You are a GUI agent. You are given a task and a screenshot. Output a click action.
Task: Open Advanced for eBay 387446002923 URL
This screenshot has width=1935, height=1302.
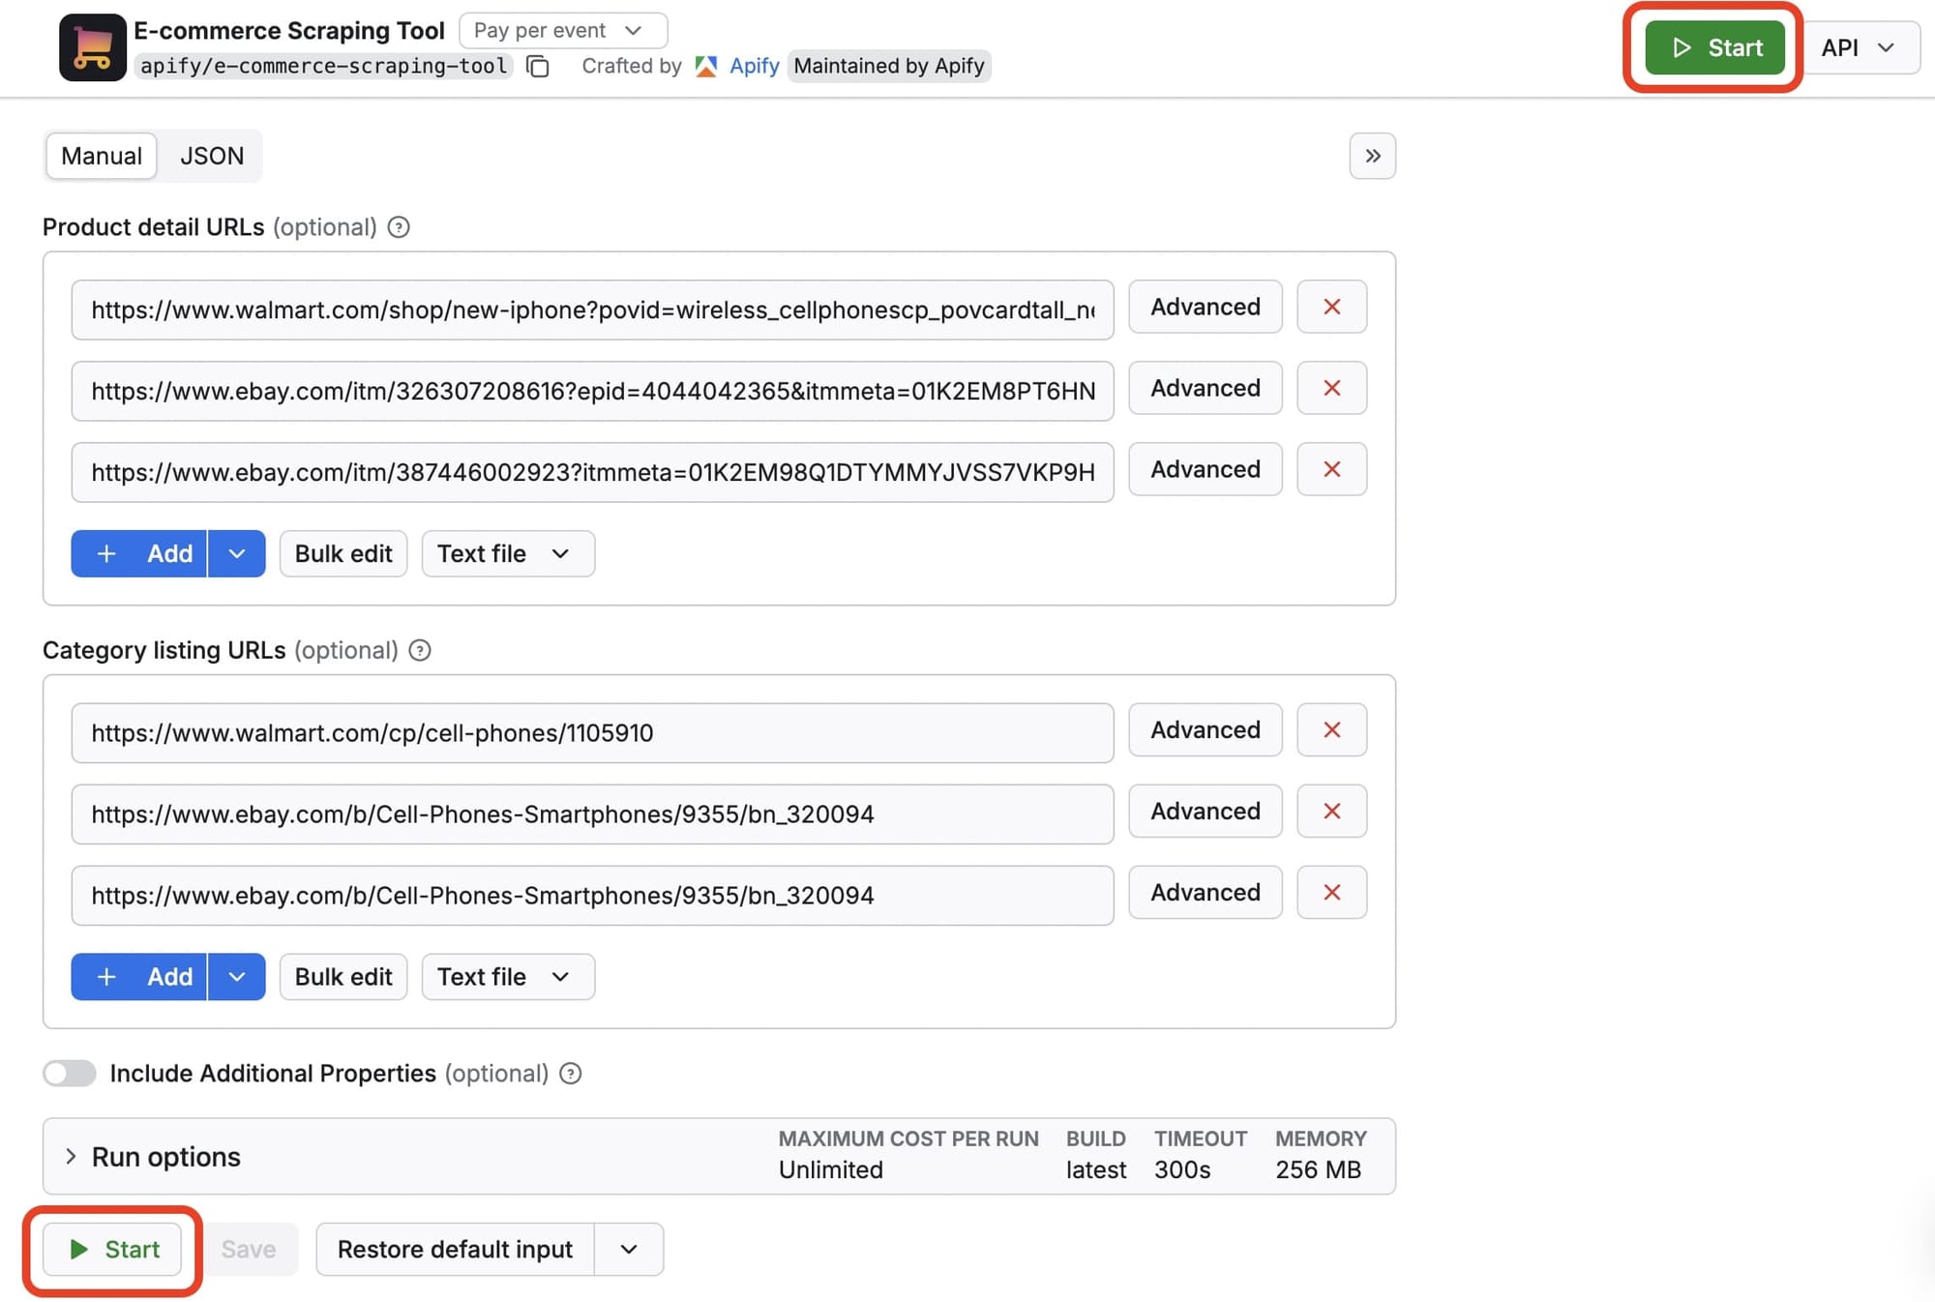pos(1205,469)
